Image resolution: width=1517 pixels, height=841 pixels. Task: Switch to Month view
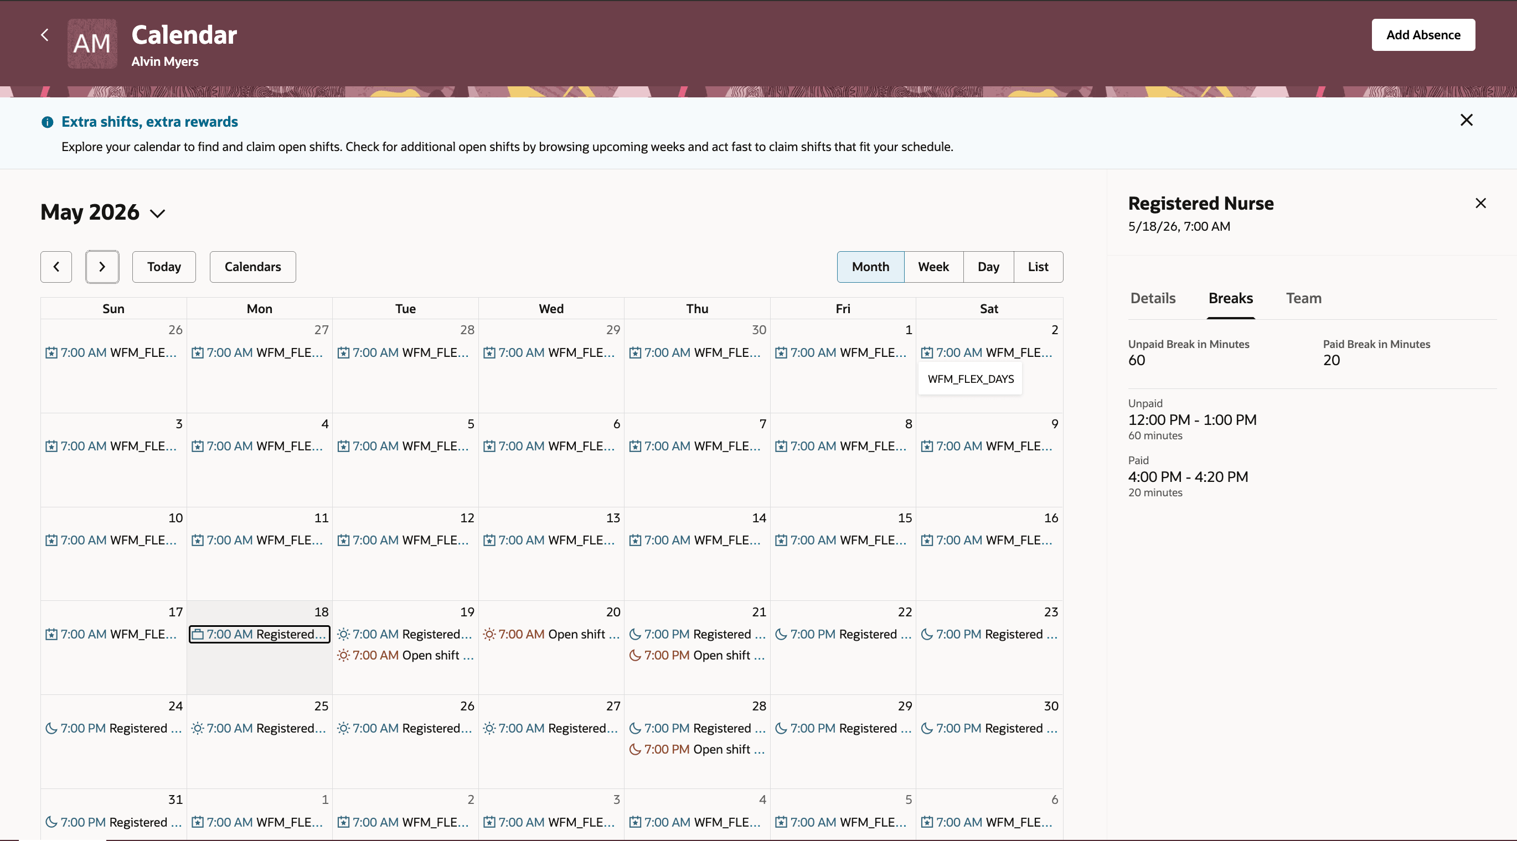(870, 267)
